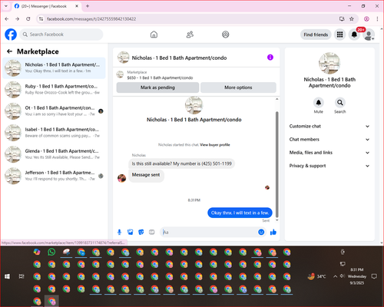Click Nicholas's message with phone number
This screenshot has width=384, height=307.
coord(181,163)
